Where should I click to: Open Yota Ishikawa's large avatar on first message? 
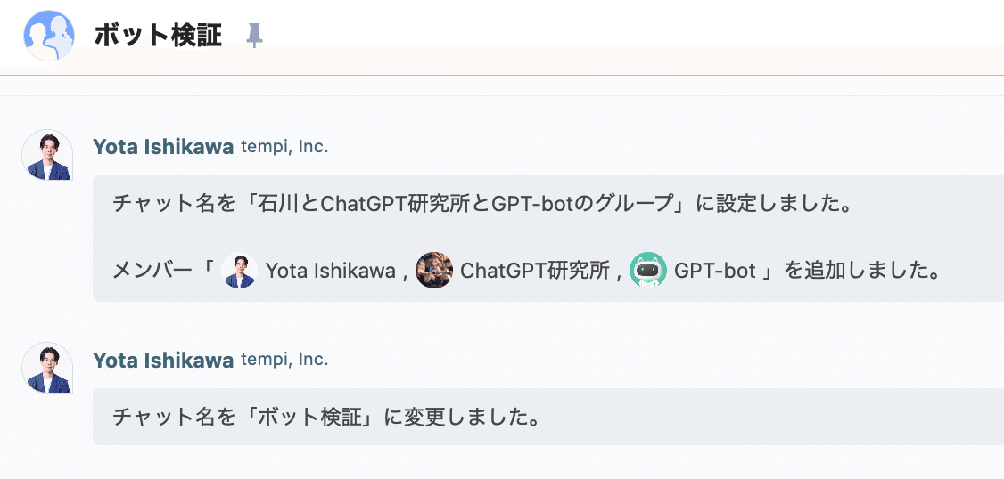(x=47, y=155)
